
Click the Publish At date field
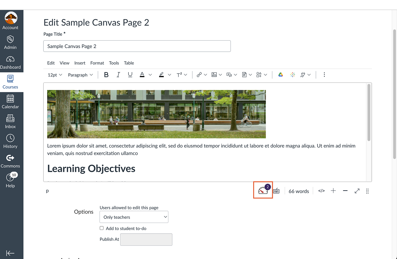[146, 239]
